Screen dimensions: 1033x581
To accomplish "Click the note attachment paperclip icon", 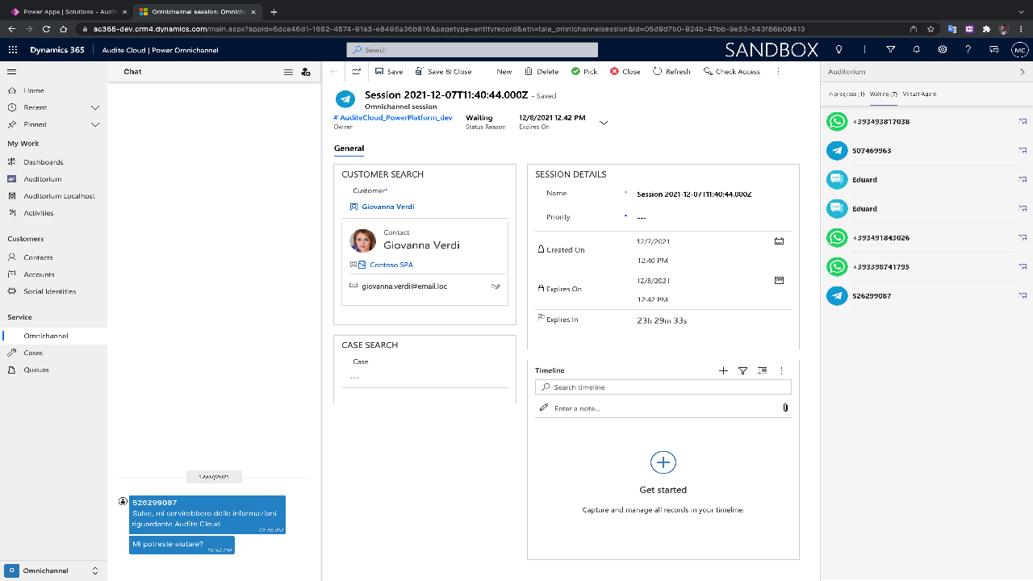I will pos(785,408).
